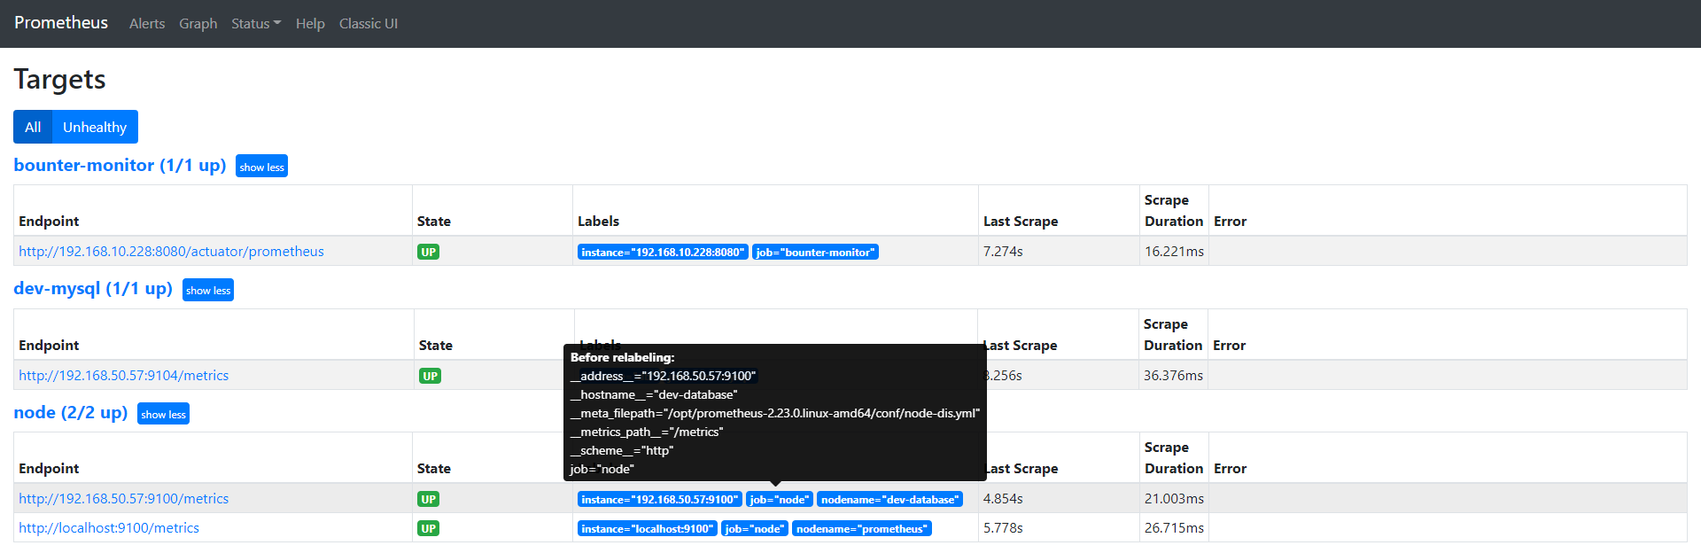
Task: Click the Prometheus brand logo text
Action: pyautogui.click(x=61, y=23)
